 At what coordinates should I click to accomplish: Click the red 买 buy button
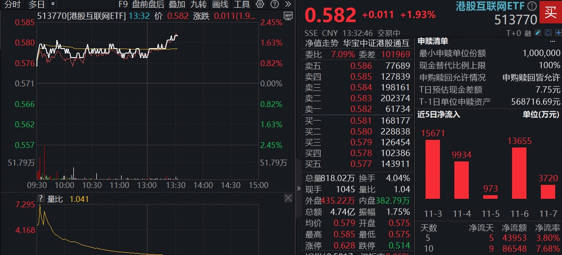click(x=550, y=12)
